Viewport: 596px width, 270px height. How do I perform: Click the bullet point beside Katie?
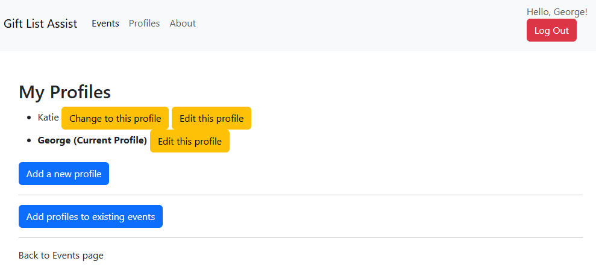[x=30, y=118]
